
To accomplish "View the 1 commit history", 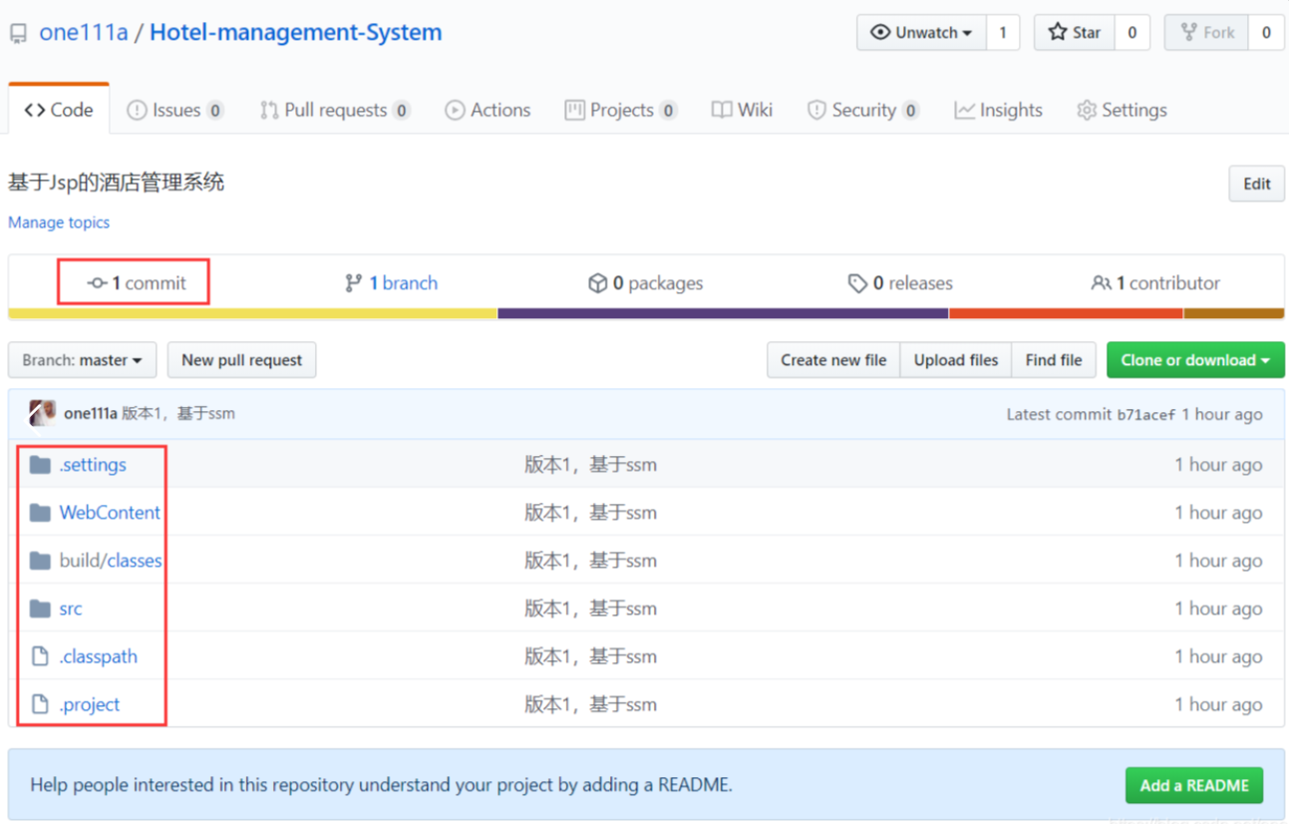I will (x=136, y=283).
